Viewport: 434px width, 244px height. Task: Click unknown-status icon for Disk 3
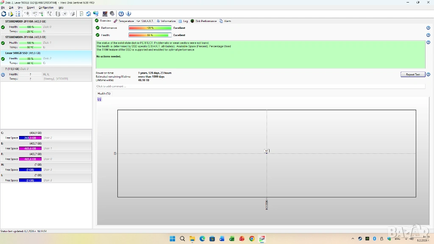3,75
